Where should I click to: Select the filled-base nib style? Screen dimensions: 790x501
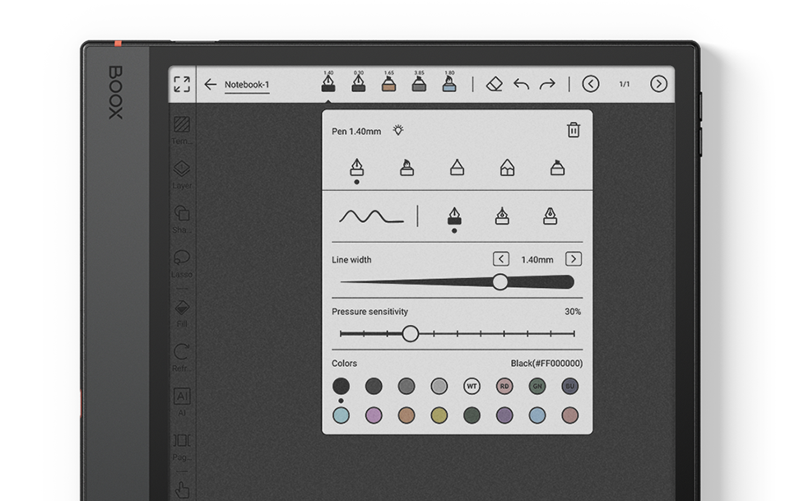[x=454, y=216]
